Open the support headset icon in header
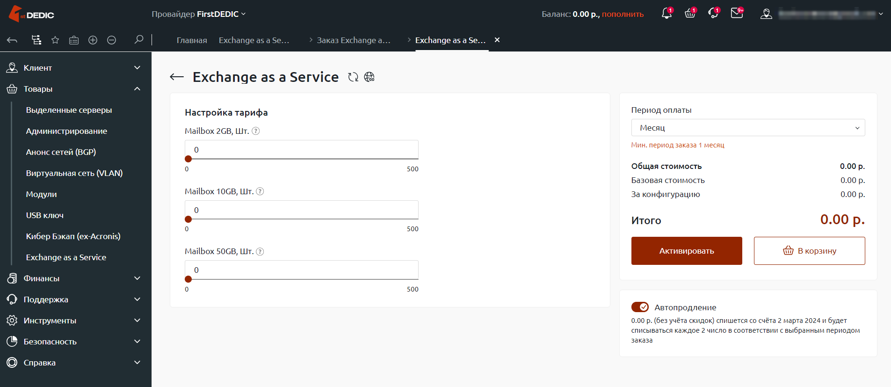891x387 pixels. pos(713,14)
